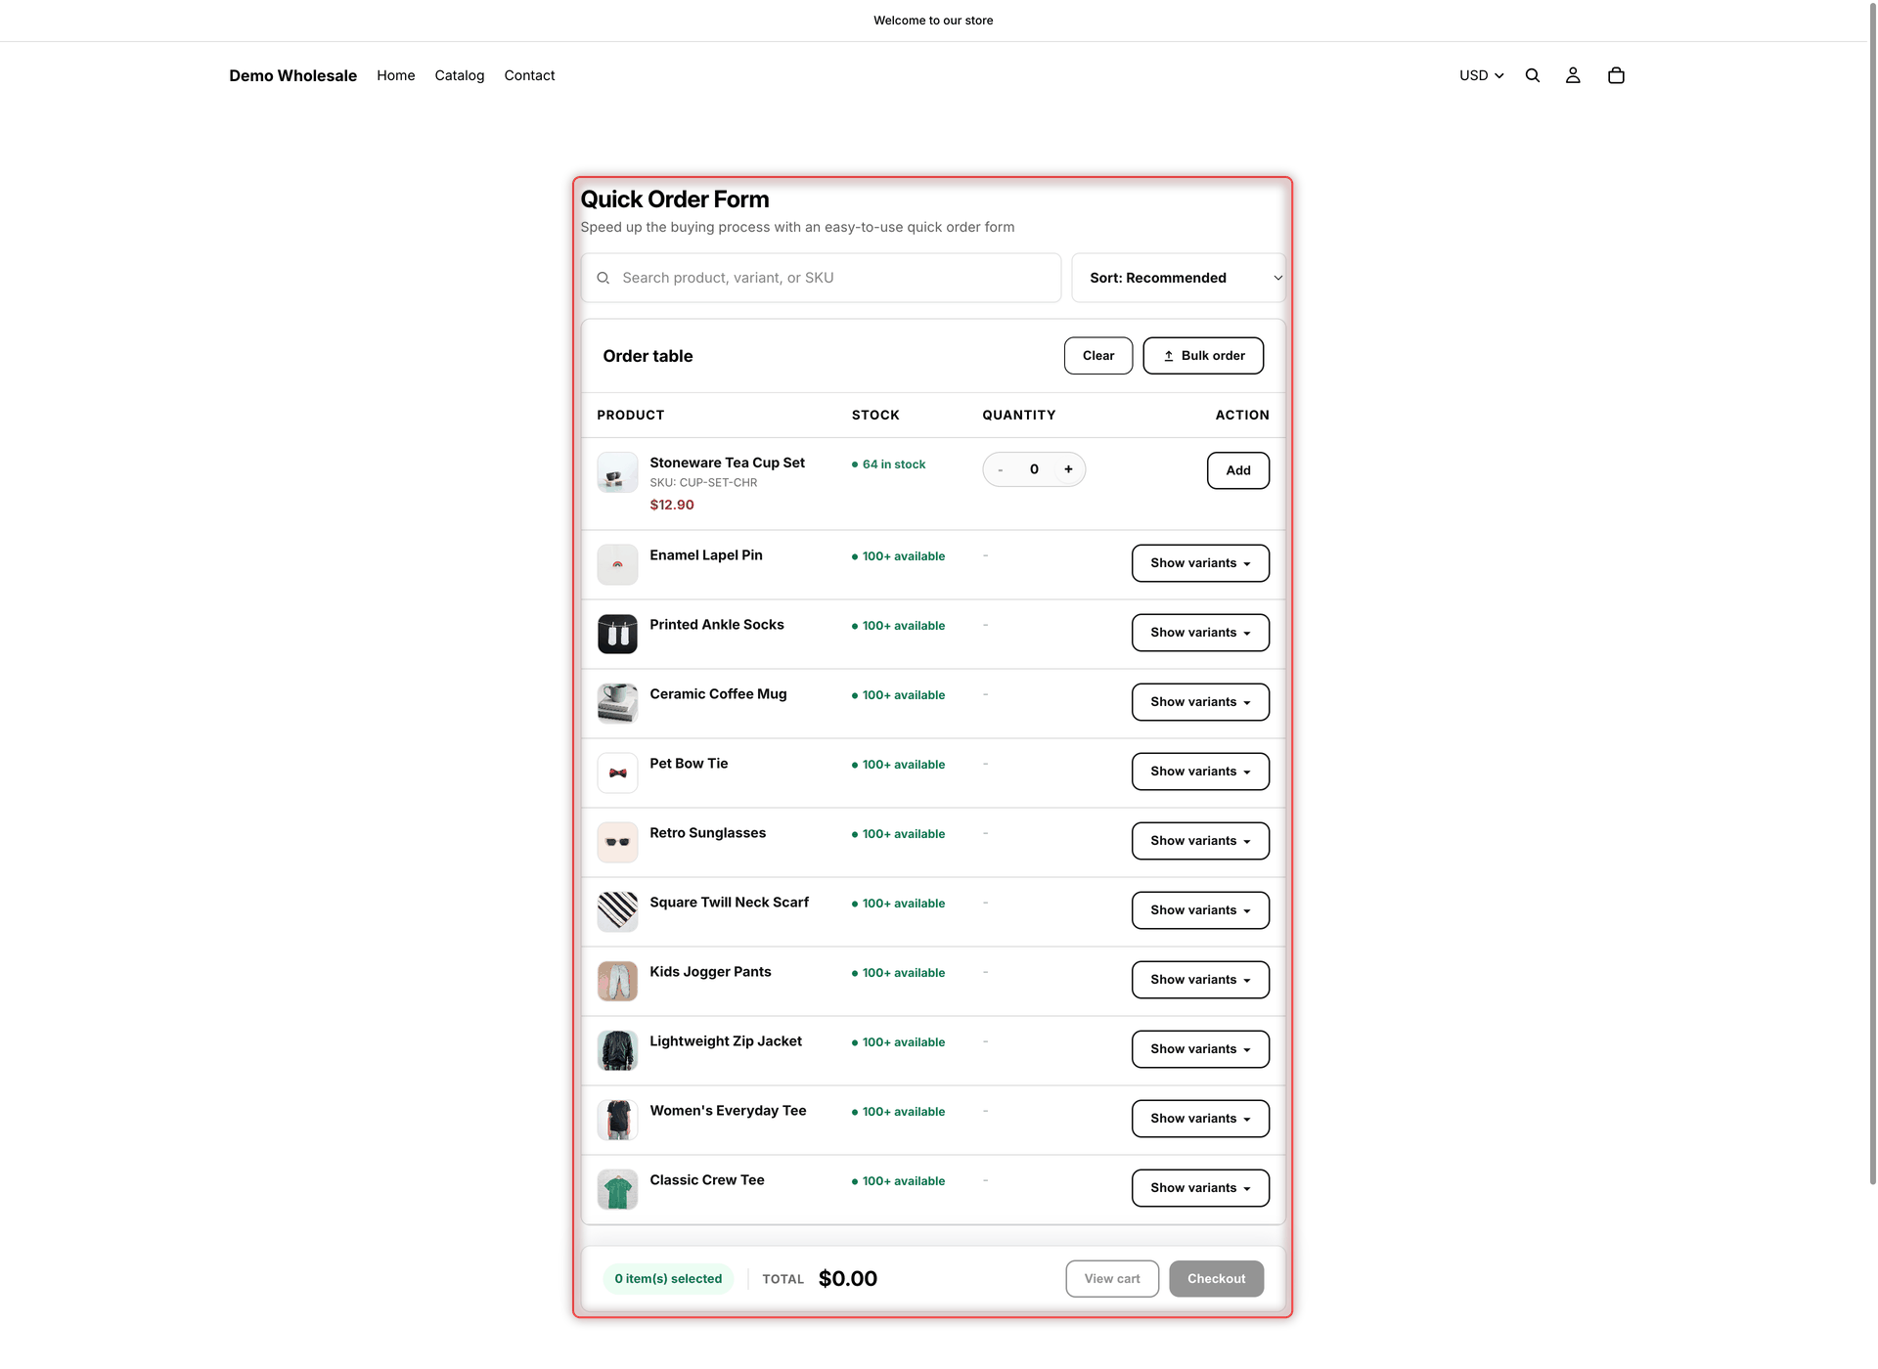Click the Printed Ankle Socks thumbnail

(x=617, y=634)
